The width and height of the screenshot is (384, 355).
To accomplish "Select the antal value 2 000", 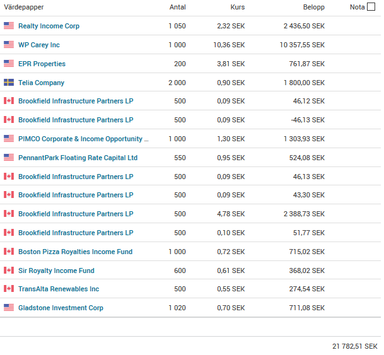I will coord(177,83).
